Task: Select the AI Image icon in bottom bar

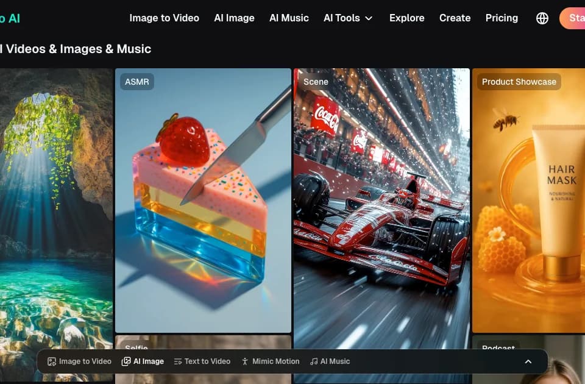Action: 126,361
